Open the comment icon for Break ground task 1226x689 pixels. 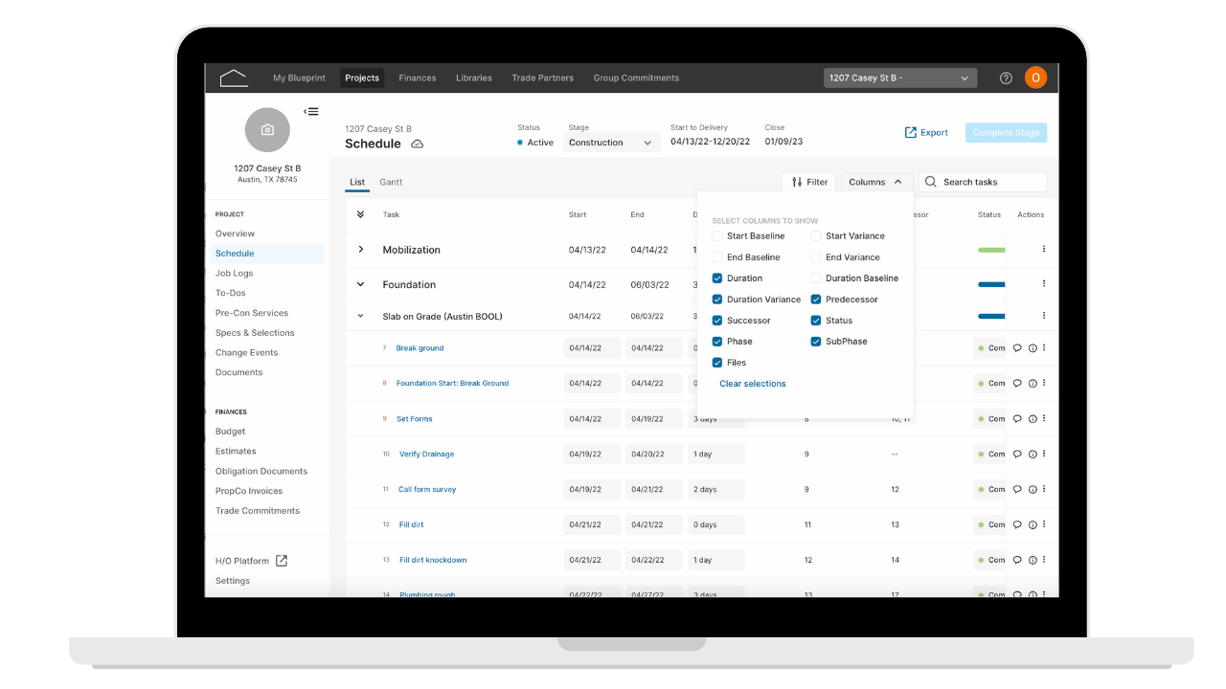[1018, 348]
